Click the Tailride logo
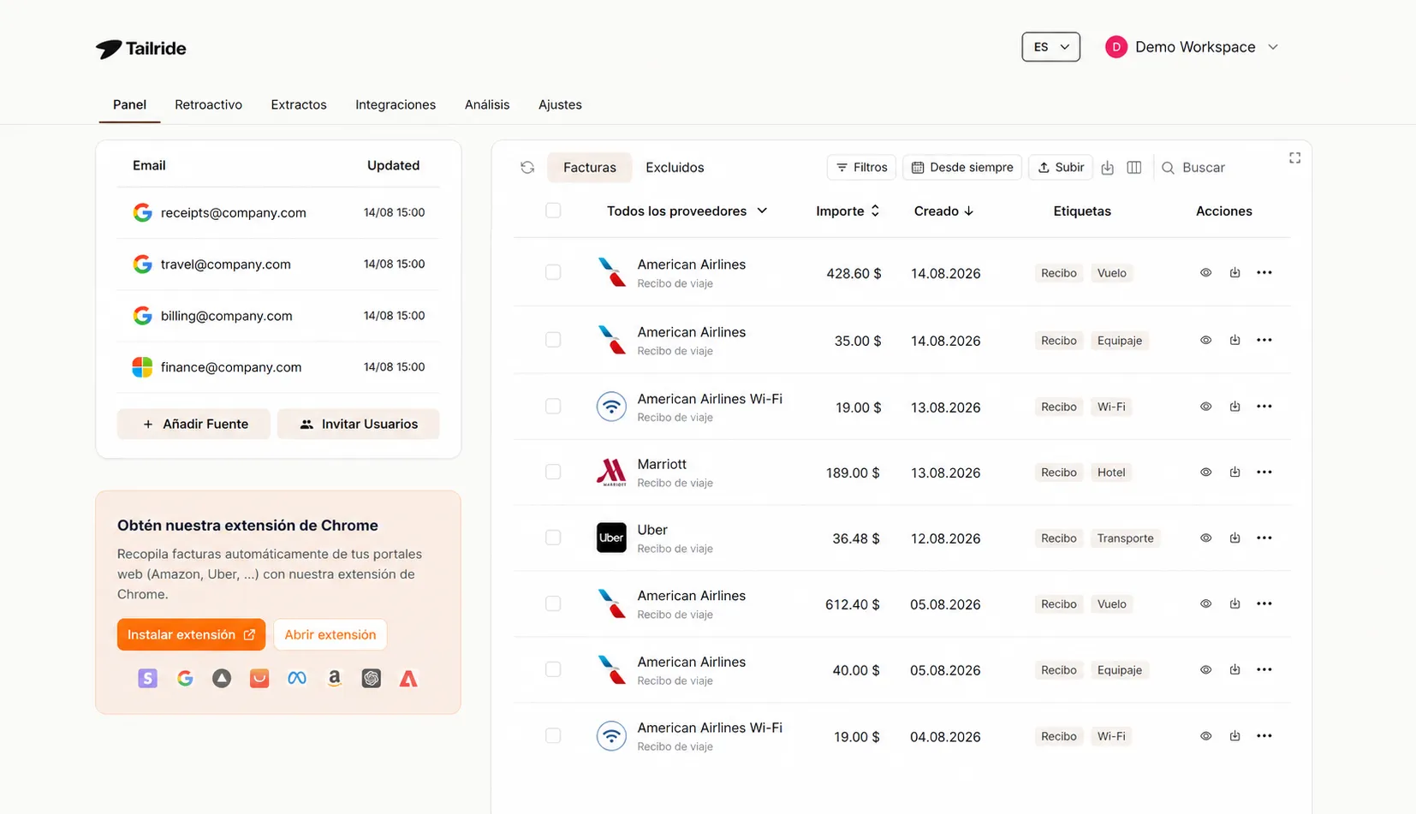Screen dimensions: 1416x814 click(141, 49)
